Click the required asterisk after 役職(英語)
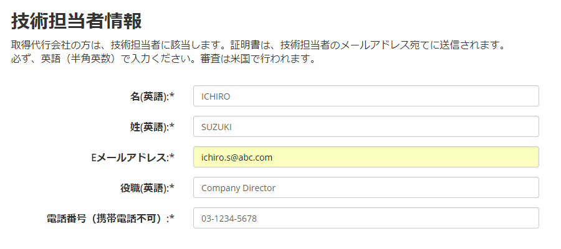This screenshot has height=249, width=561. pyautogui.click(x=172, y=188)
